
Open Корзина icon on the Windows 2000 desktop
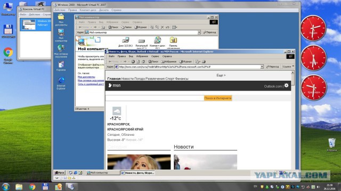coord(61,66)
